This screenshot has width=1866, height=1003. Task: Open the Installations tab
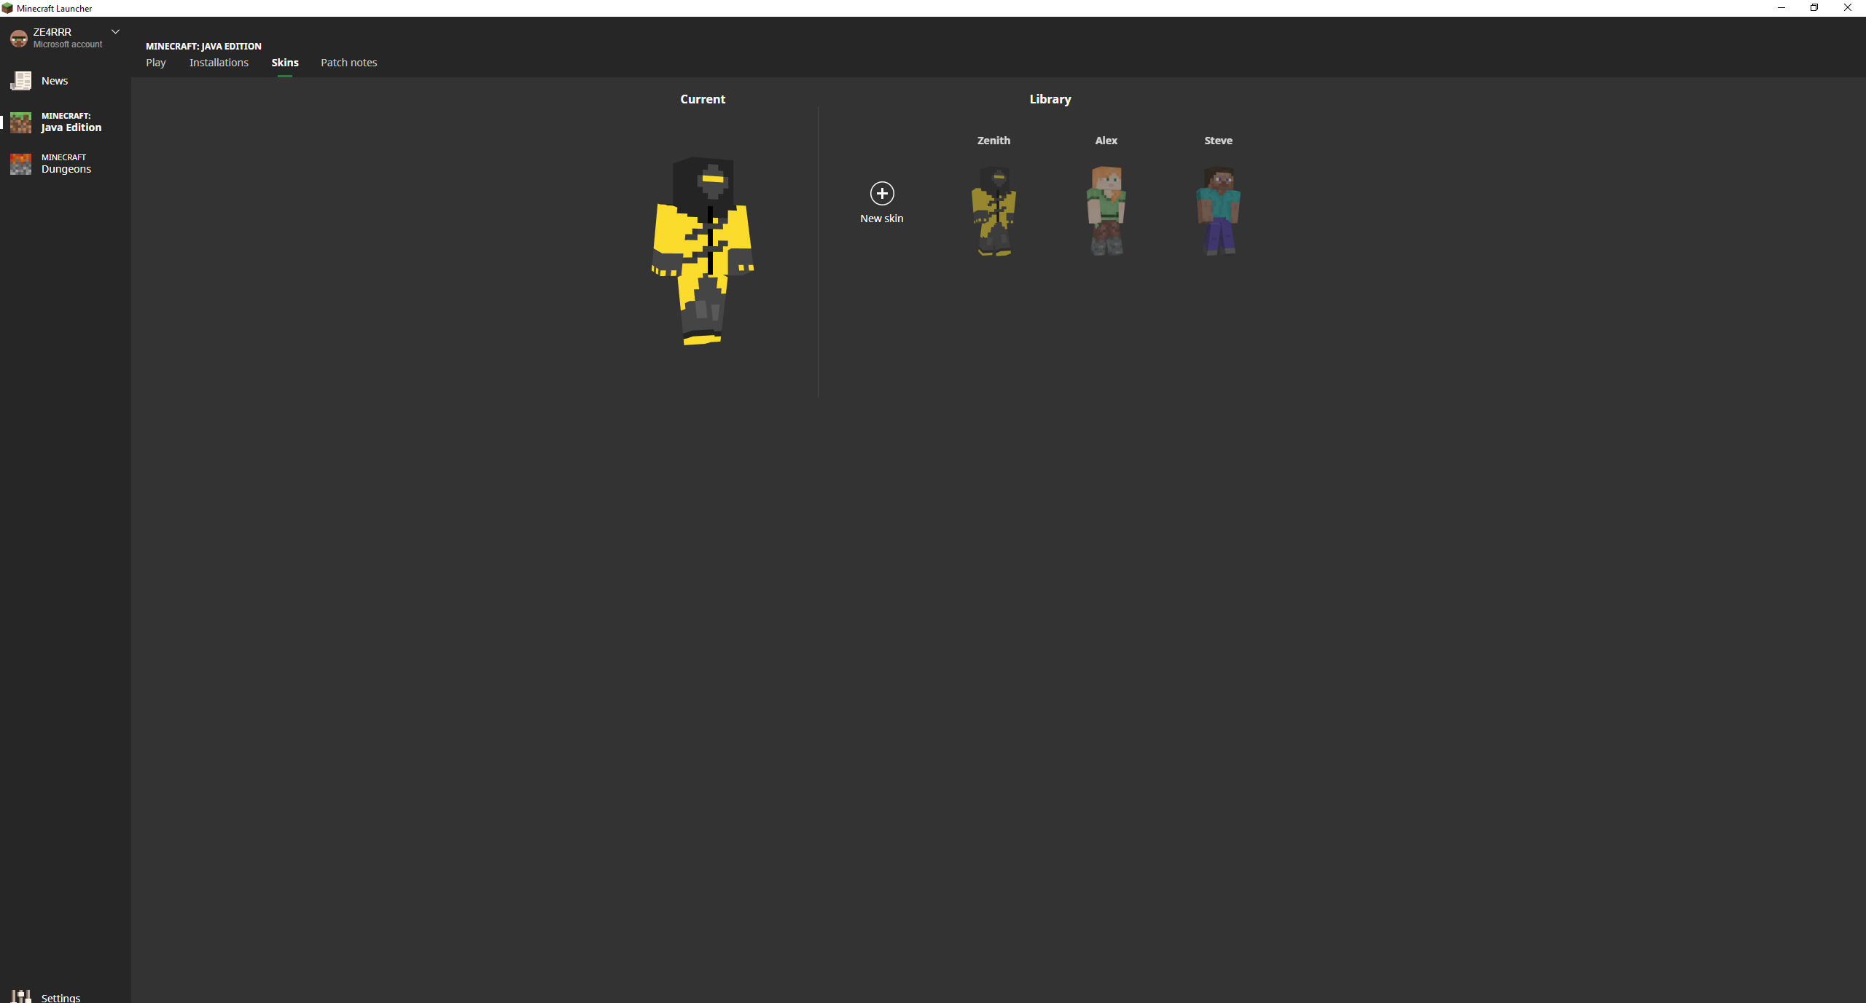click(x=219, y=63)
